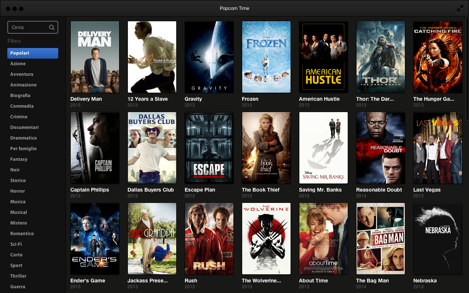This screenshot has height=293, width=469.
Task: Select Biografia in the sidebar
Action: 20,96
